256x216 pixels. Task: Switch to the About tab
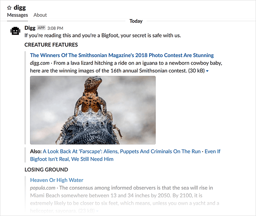40,15
